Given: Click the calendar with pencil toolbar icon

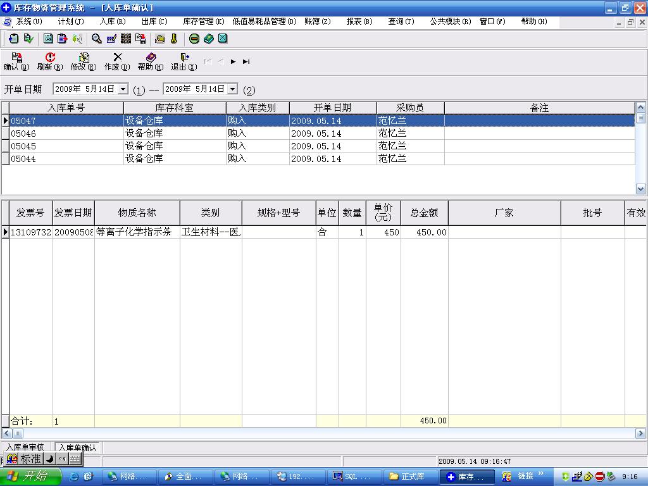Looking at the screenshot, I should (111, 39).
